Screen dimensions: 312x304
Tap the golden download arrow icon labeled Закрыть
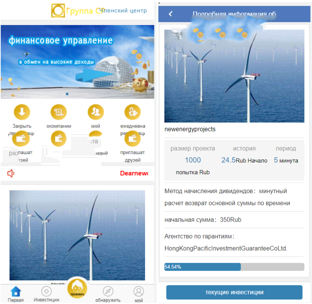click(22, 112)
